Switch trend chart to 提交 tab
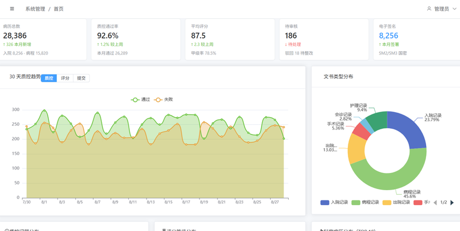This screenshot has height=231, width=460. coord(81,78)
